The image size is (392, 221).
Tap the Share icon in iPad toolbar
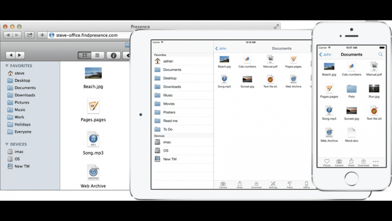[x=240, y=185]
